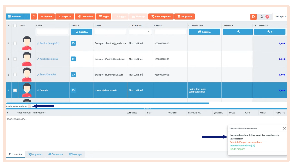Open the Exemple account menu

[281, 16]
